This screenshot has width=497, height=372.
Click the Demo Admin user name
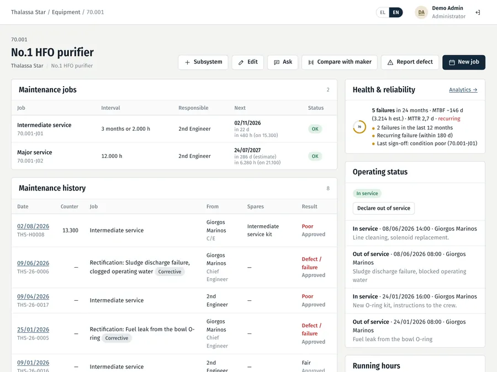447,8
